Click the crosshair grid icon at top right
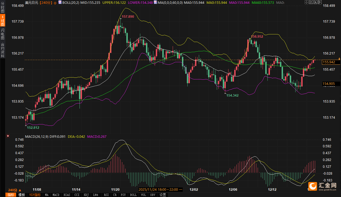The height and width of the screenshot is (197, 341). pyautogui.click(x=306, y=2)
